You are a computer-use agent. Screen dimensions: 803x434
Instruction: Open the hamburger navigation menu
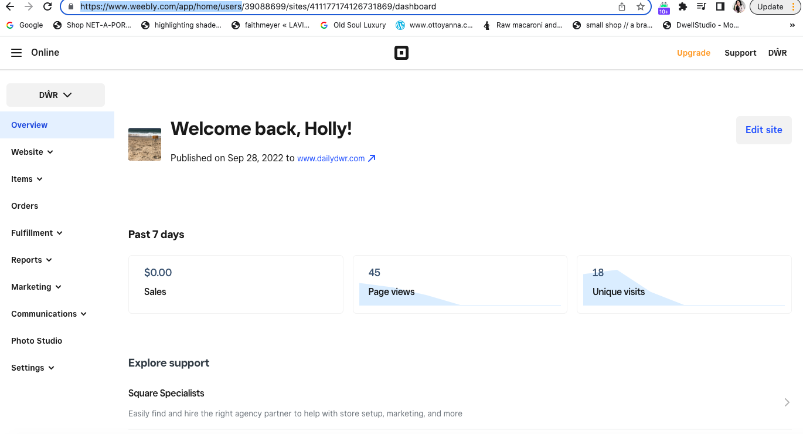[16, 53]
